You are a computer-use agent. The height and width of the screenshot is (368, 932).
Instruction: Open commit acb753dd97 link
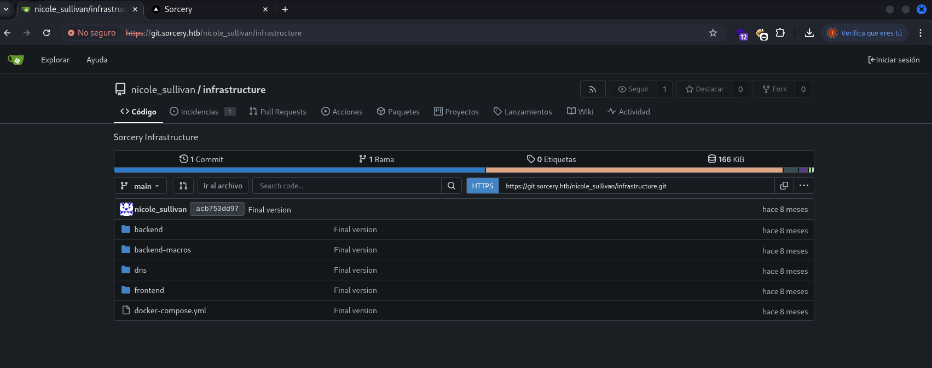coord(217,209)
